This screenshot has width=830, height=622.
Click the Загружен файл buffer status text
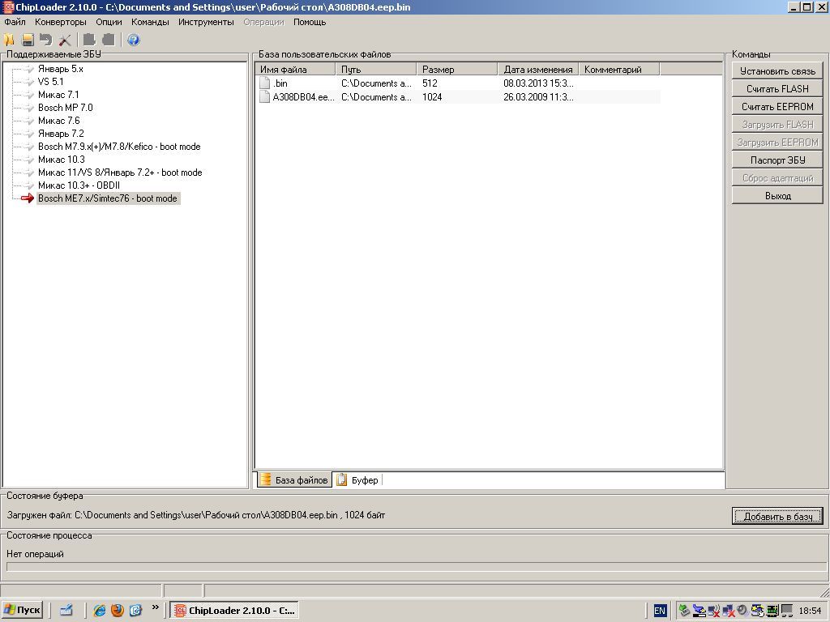[196, 515]
